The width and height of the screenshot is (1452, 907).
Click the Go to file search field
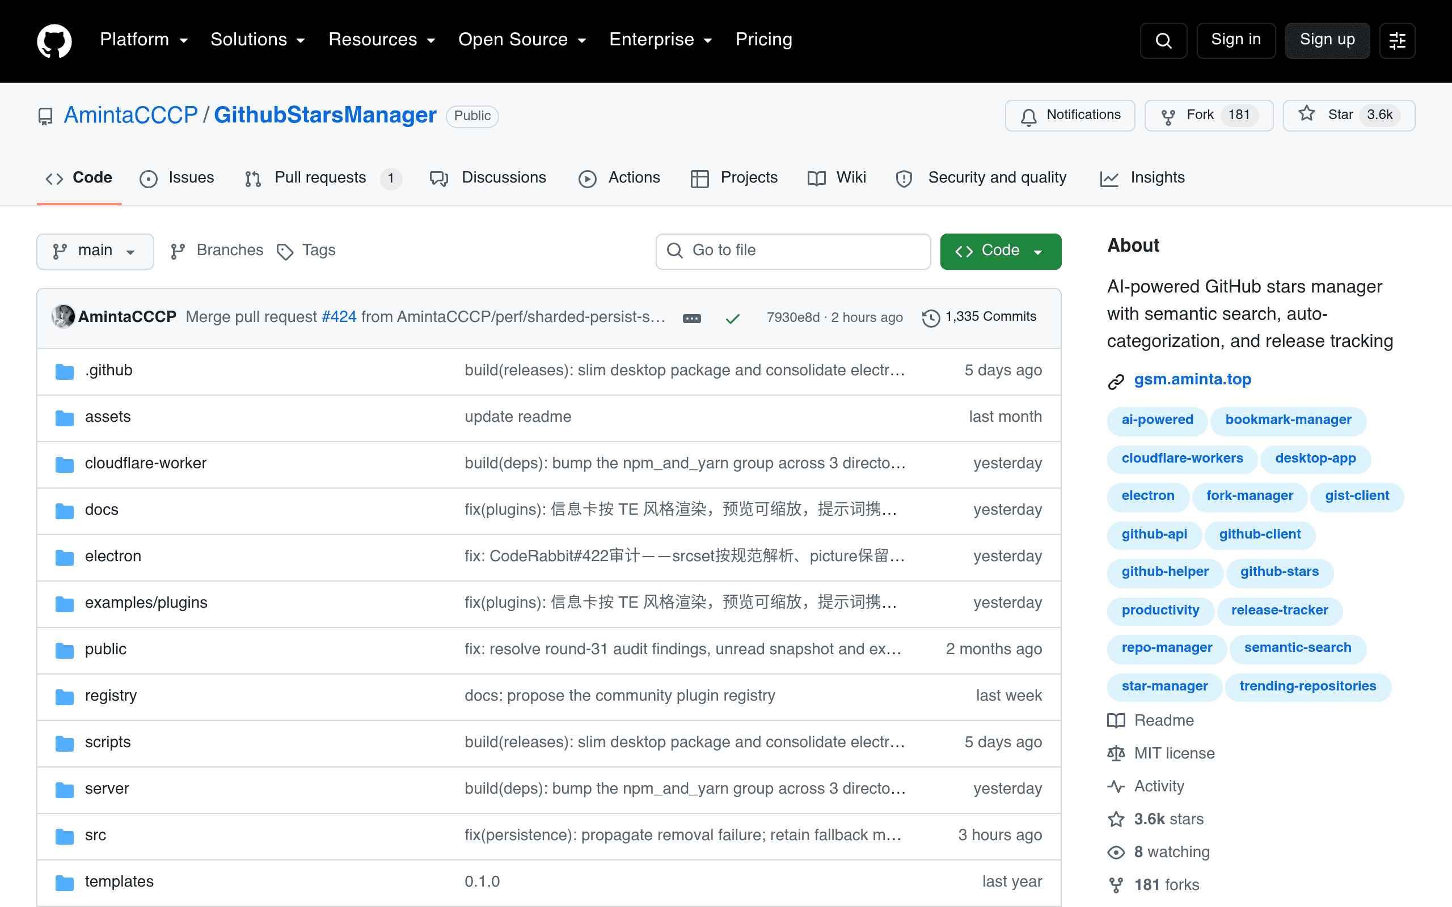pyautogui.click(x=792, y=251)
